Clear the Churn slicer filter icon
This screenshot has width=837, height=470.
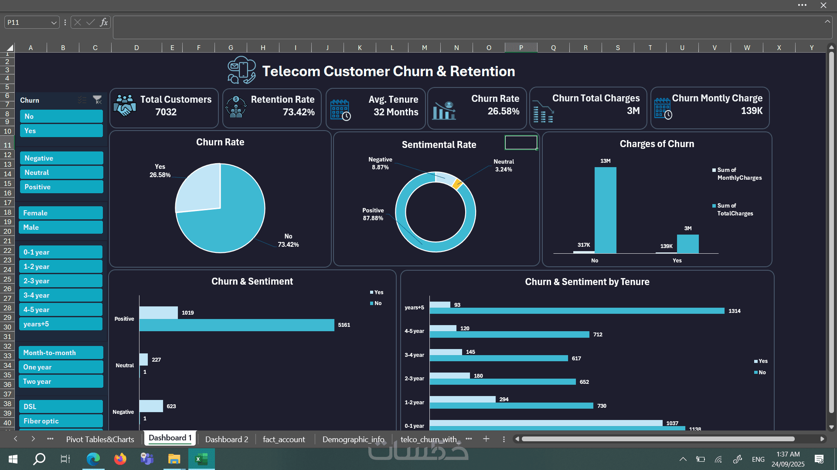pos(97,100)
